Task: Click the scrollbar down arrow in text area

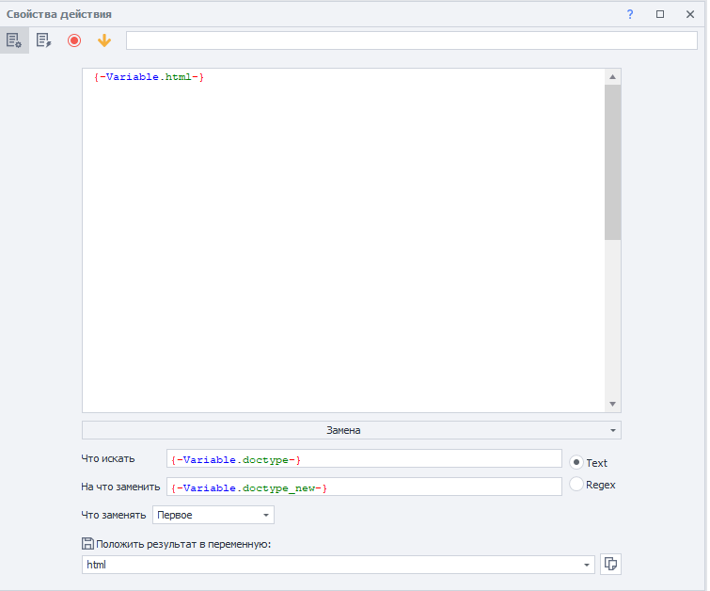Action: (x=612, y=404)
